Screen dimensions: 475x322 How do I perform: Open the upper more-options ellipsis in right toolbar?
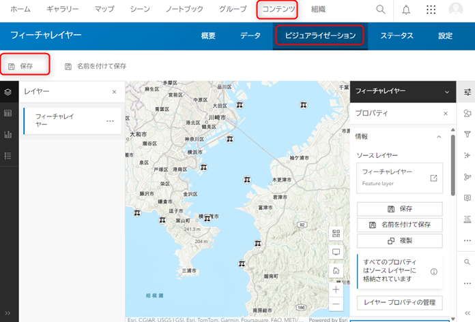point(467,241)
